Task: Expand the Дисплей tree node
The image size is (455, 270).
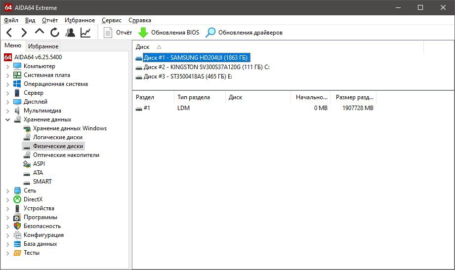Action: pyautogui.click(x=7, y=102)
